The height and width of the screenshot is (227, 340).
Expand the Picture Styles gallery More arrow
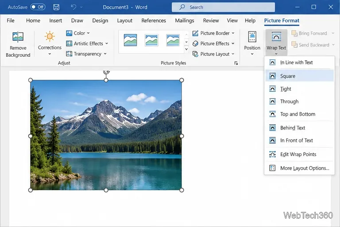tap(186, 49)
